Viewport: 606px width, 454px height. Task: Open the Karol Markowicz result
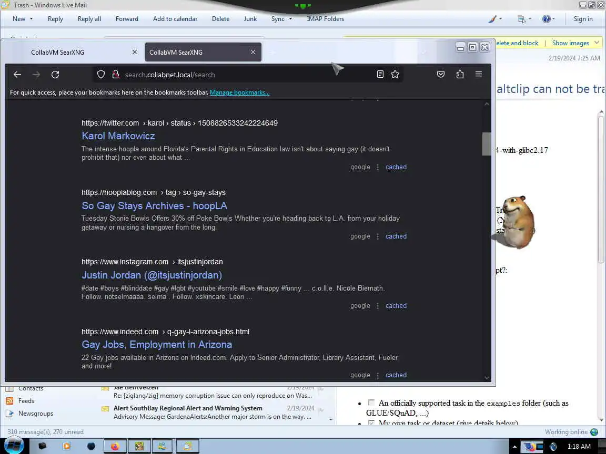click(118, 136)
